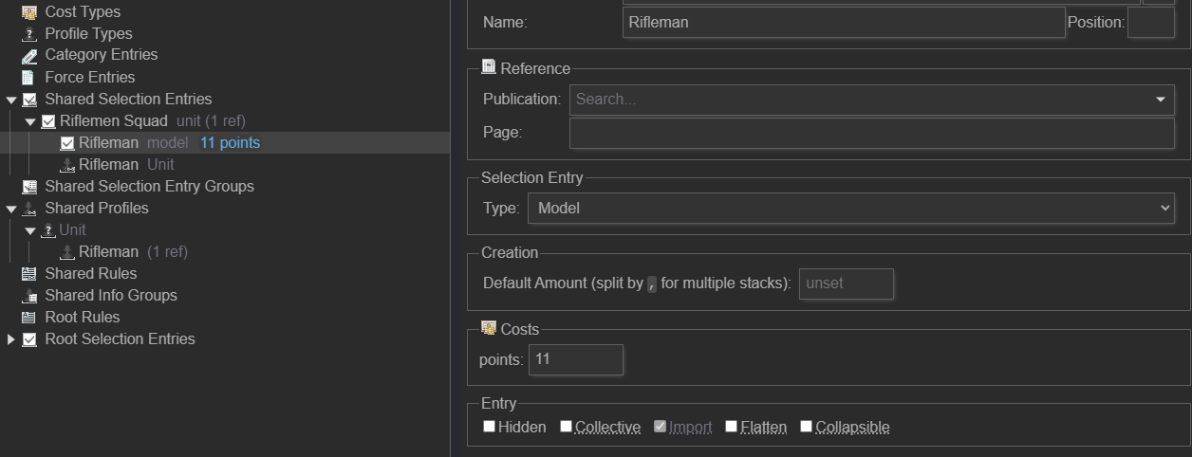
Task: Expand the Root Selection Entries node
Action: coord(11,339)
